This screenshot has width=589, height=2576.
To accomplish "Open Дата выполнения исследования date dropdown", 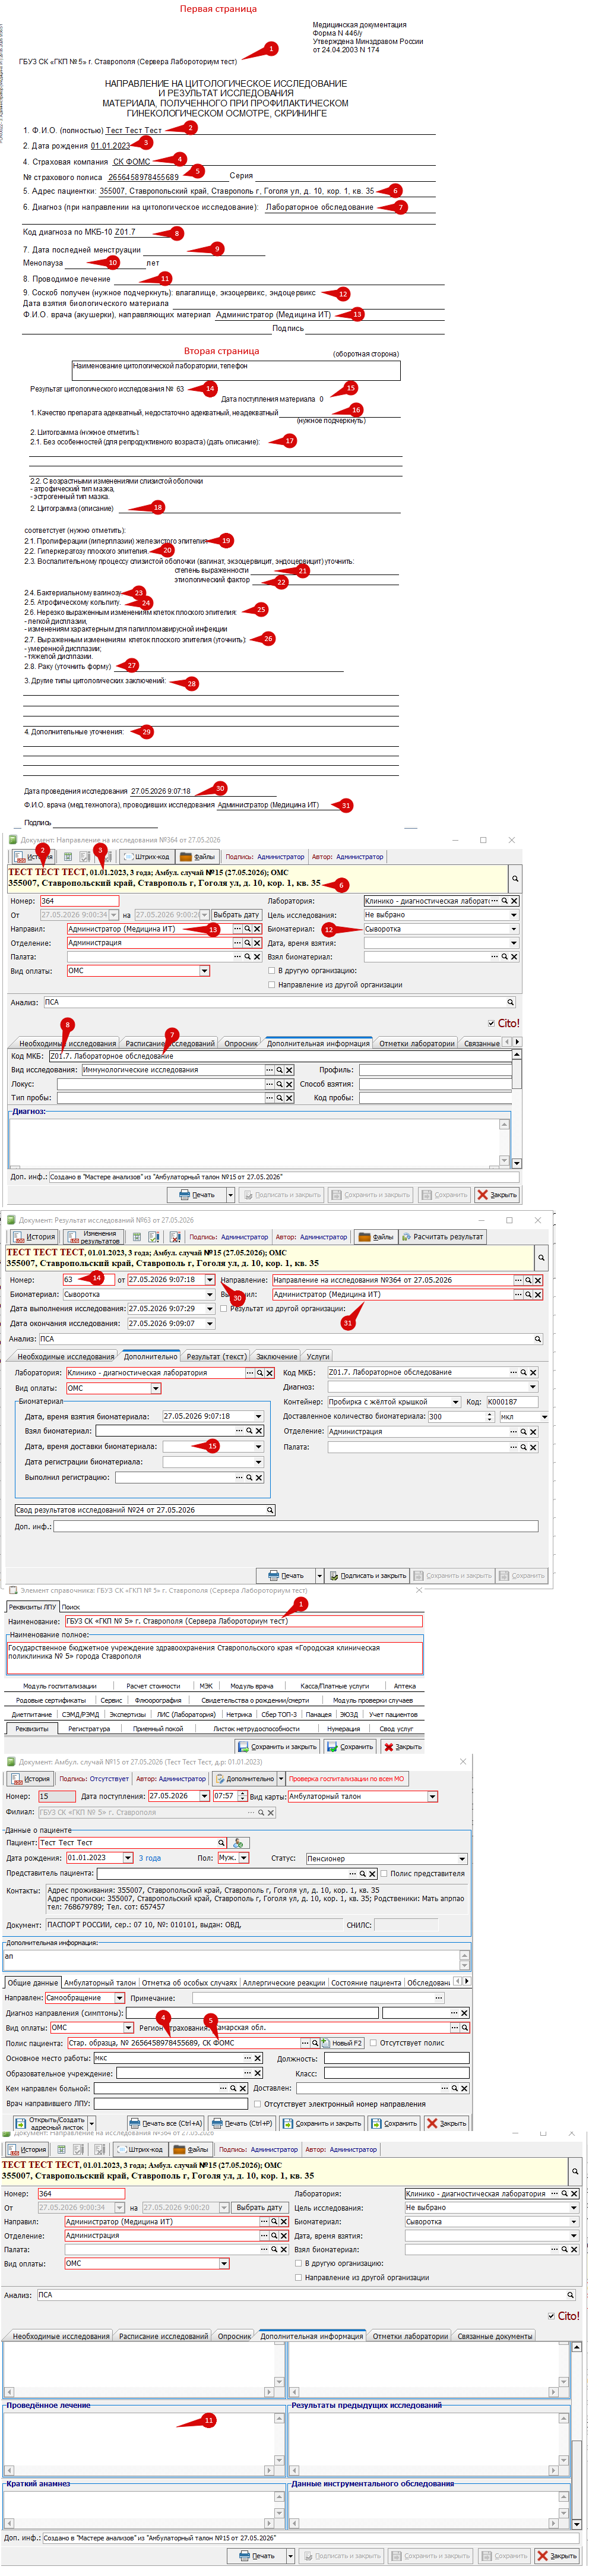I will click(209, 1308).
